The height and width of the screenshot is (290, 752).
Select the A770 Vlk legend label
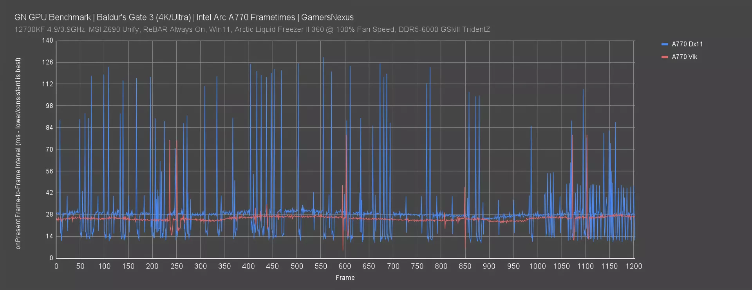pos(684,57)
